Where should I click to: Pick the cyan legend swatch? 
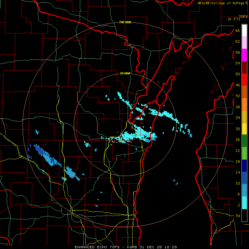pyautogui.click(x=244, y=203)
